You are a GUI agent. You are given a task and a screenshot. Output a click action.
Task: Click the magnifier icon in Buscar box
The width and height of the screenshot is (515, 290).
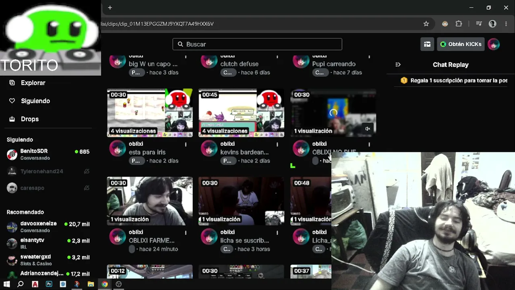(x=180, y=44)
